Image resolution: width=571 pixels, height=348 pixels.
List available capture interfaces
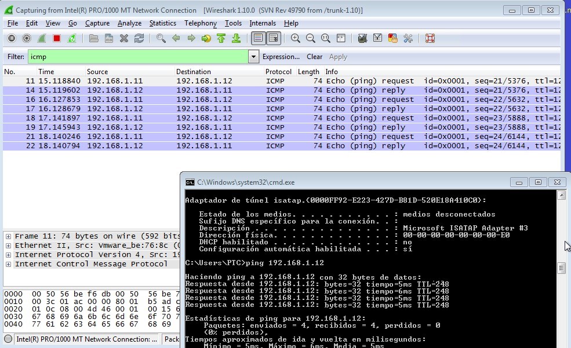pos(12,38)
